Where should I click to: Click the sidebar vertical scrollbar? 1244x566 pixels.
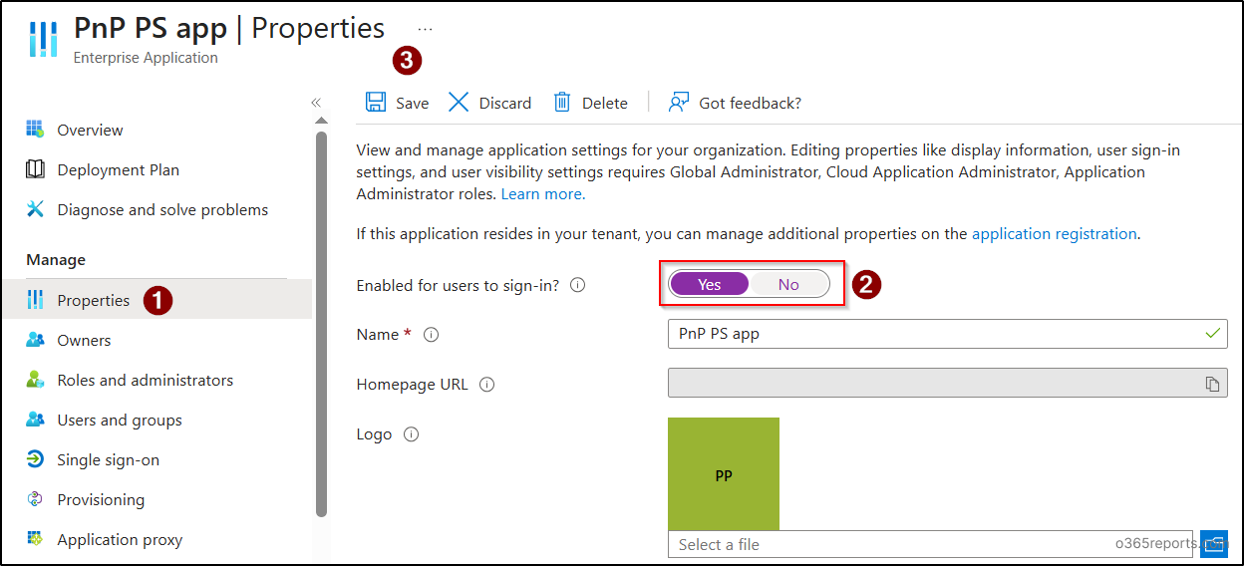[x=321, y=324]
